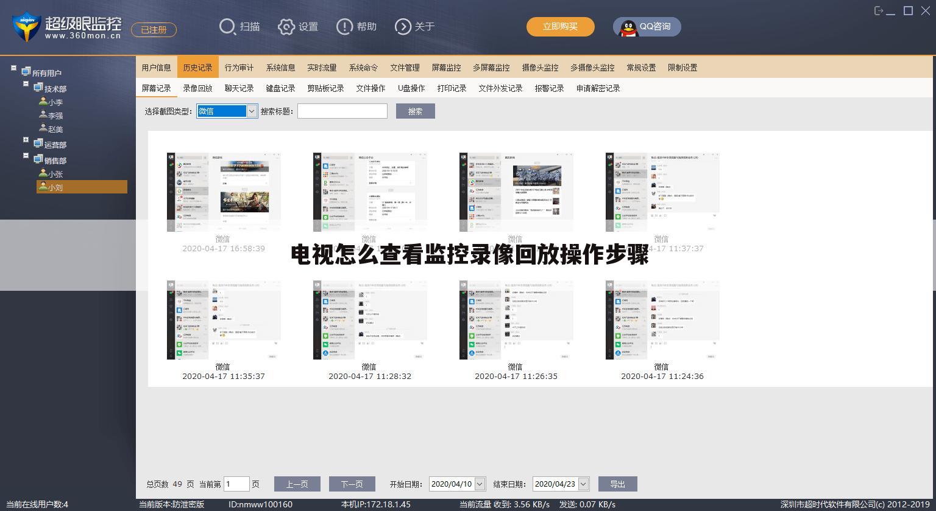
Task: Switch to 系统命令 tab
Action: [364, 68]
